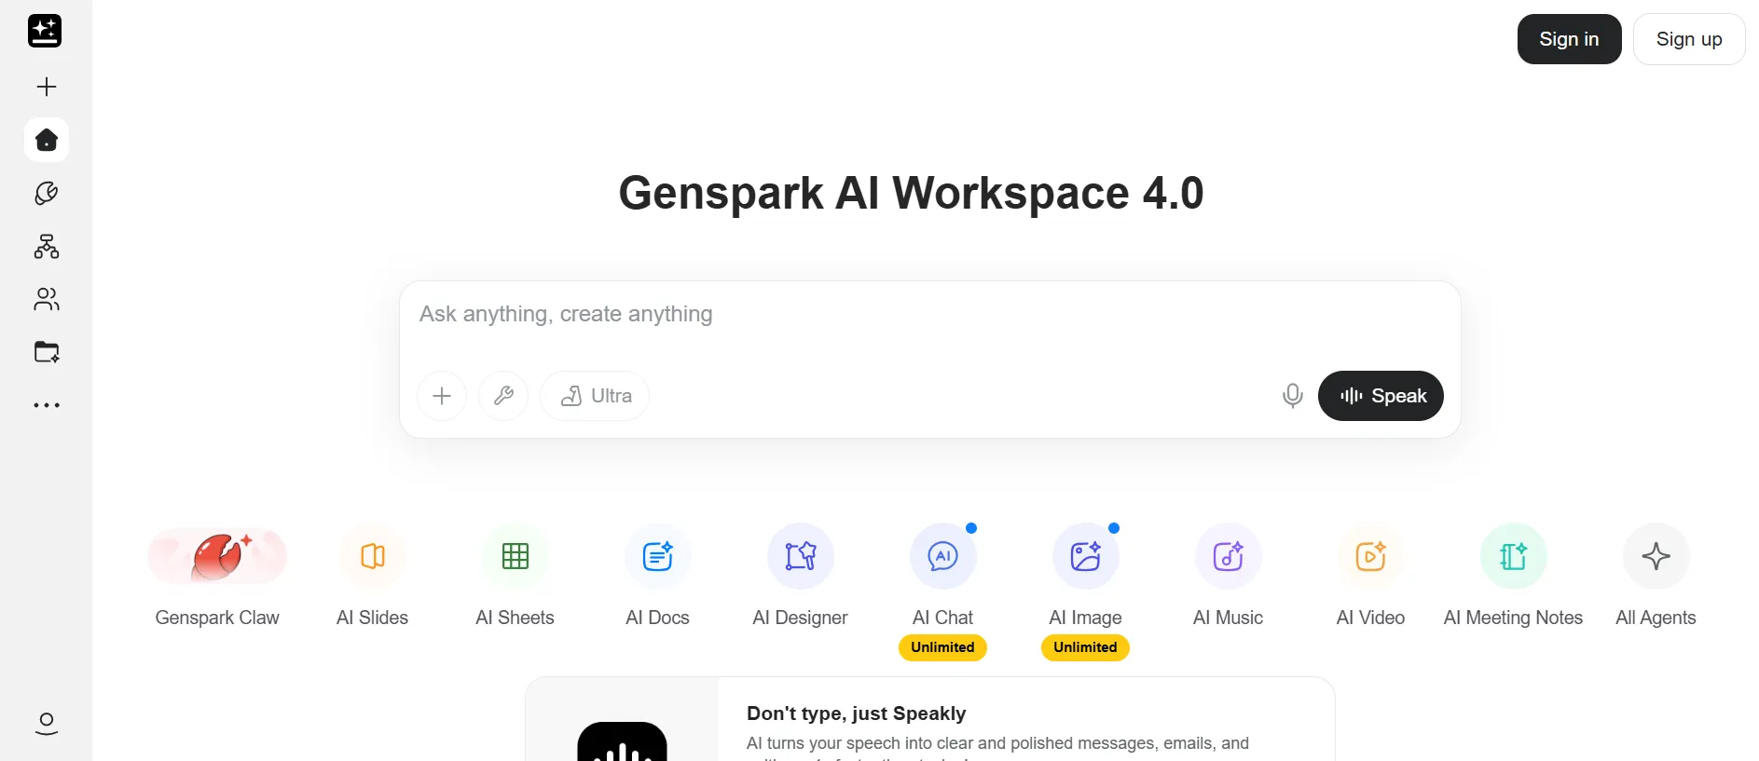Open the Ultra model selector
Screen dimensions: 1759x761
click(x=595, y=396)
